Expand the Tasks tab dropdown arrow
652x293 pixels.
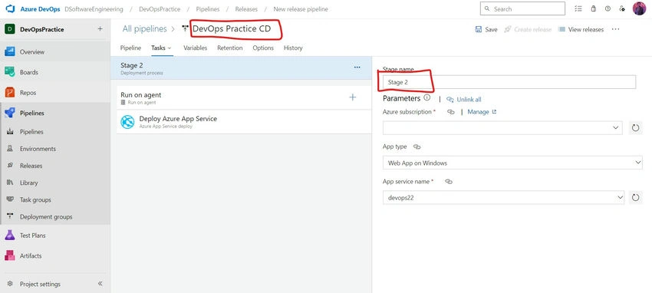click(x=170, y=48)
